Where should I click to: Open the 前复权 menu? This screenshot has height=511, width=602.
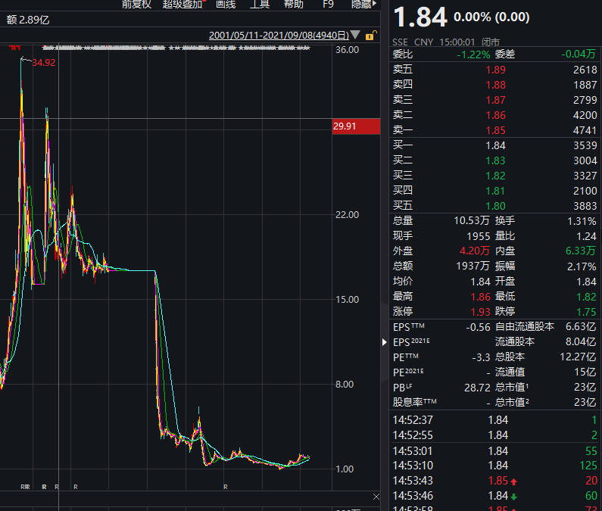[136, 5]
